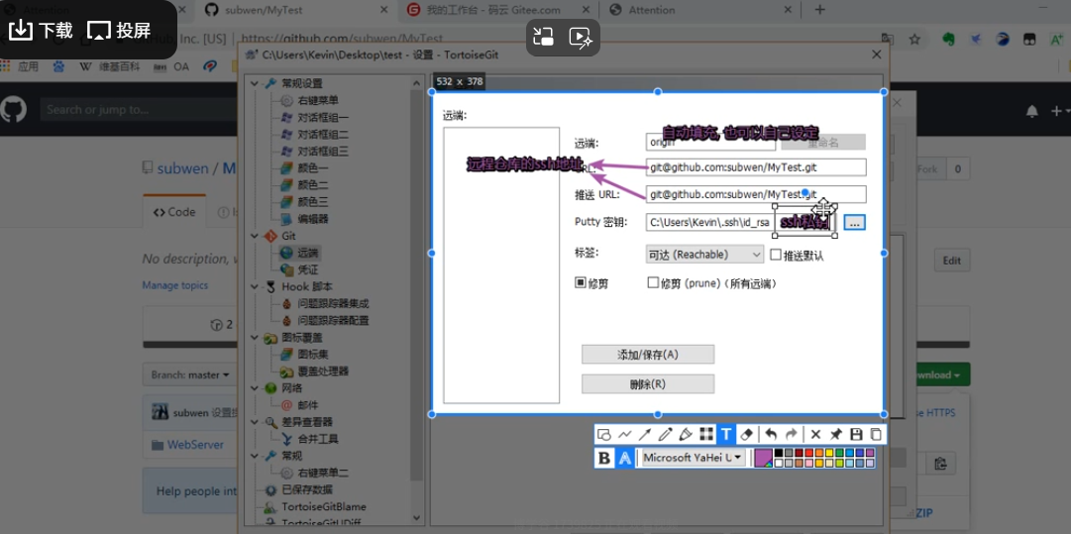Screen dimensions: 1071x534
Task: Click the Wikipedia 维基百科 bookmark
Action: click(109, 66)
